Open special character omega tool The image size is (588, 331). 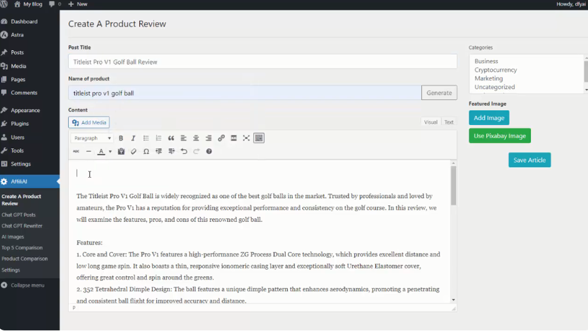pyautogui.click(x=147, y=151)
